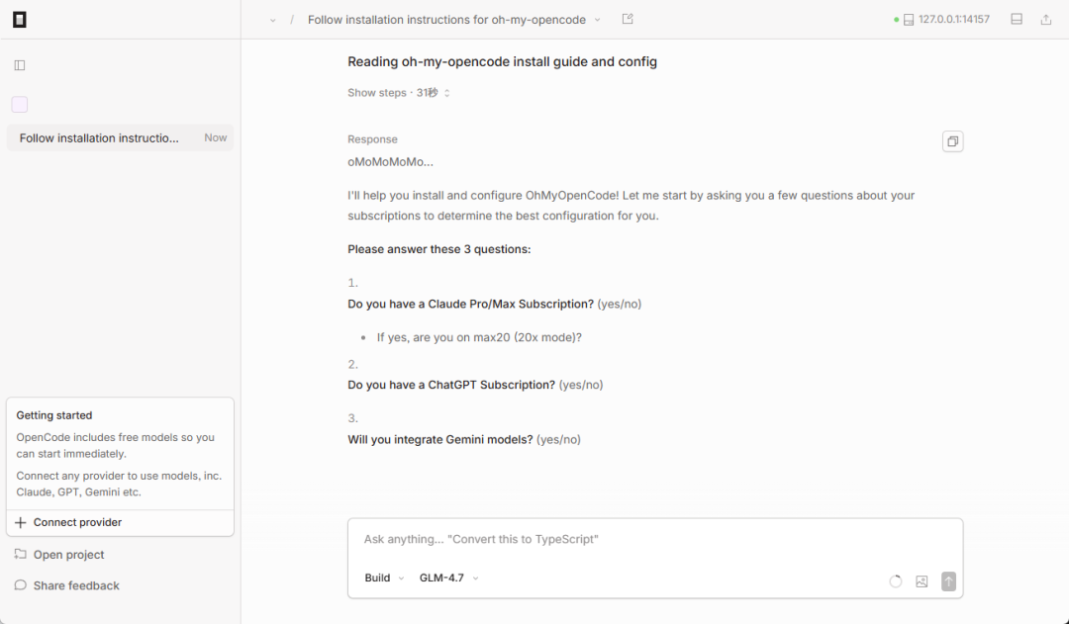Click the 127.0.0.1:14157 server status

pos(946,19)
